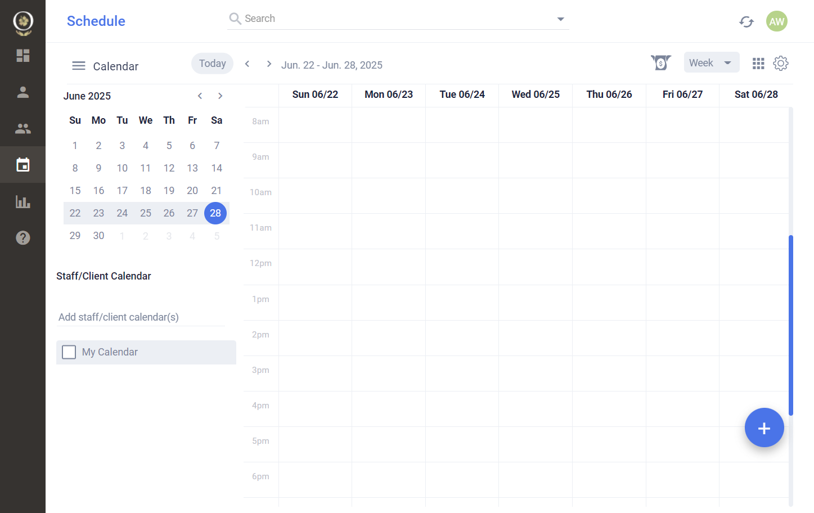Screen dimensions: 814x513
Task: Open calendar settings gear icon
Action: [x=781, y=63]
